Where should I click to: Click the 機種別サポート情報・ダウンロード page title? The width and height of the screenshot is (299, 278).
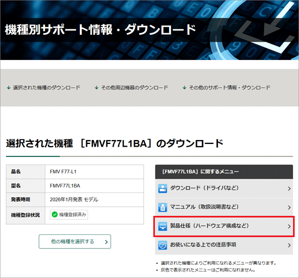click(101, 29)
